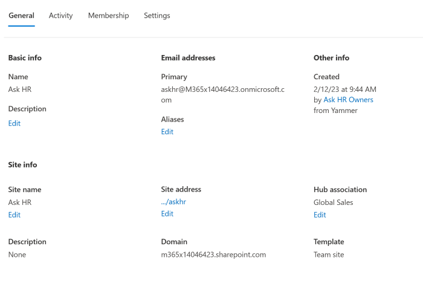Edit the Hub association
Viewport: 423px width, 307px height.
point(320,215)
